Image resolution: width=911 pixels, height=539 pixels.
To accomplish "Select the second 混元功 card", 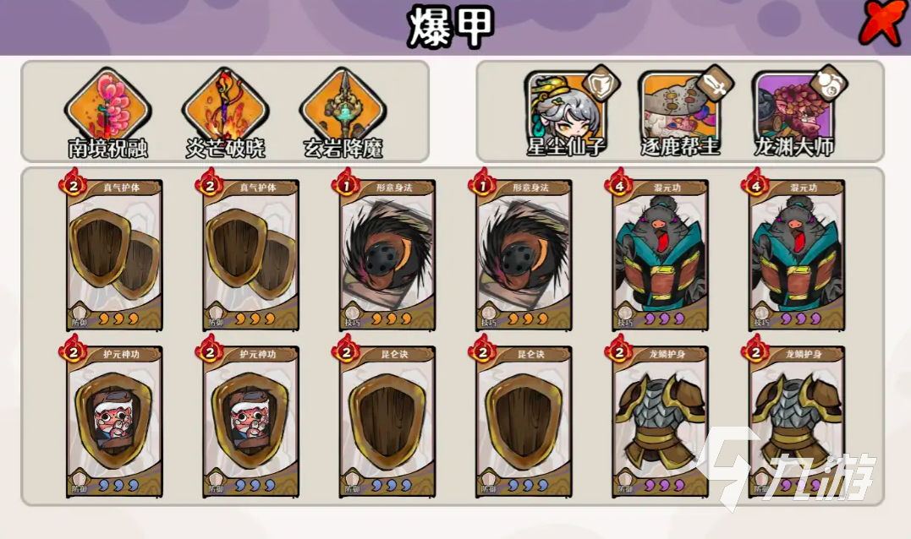I will click(x=797, y=254).
